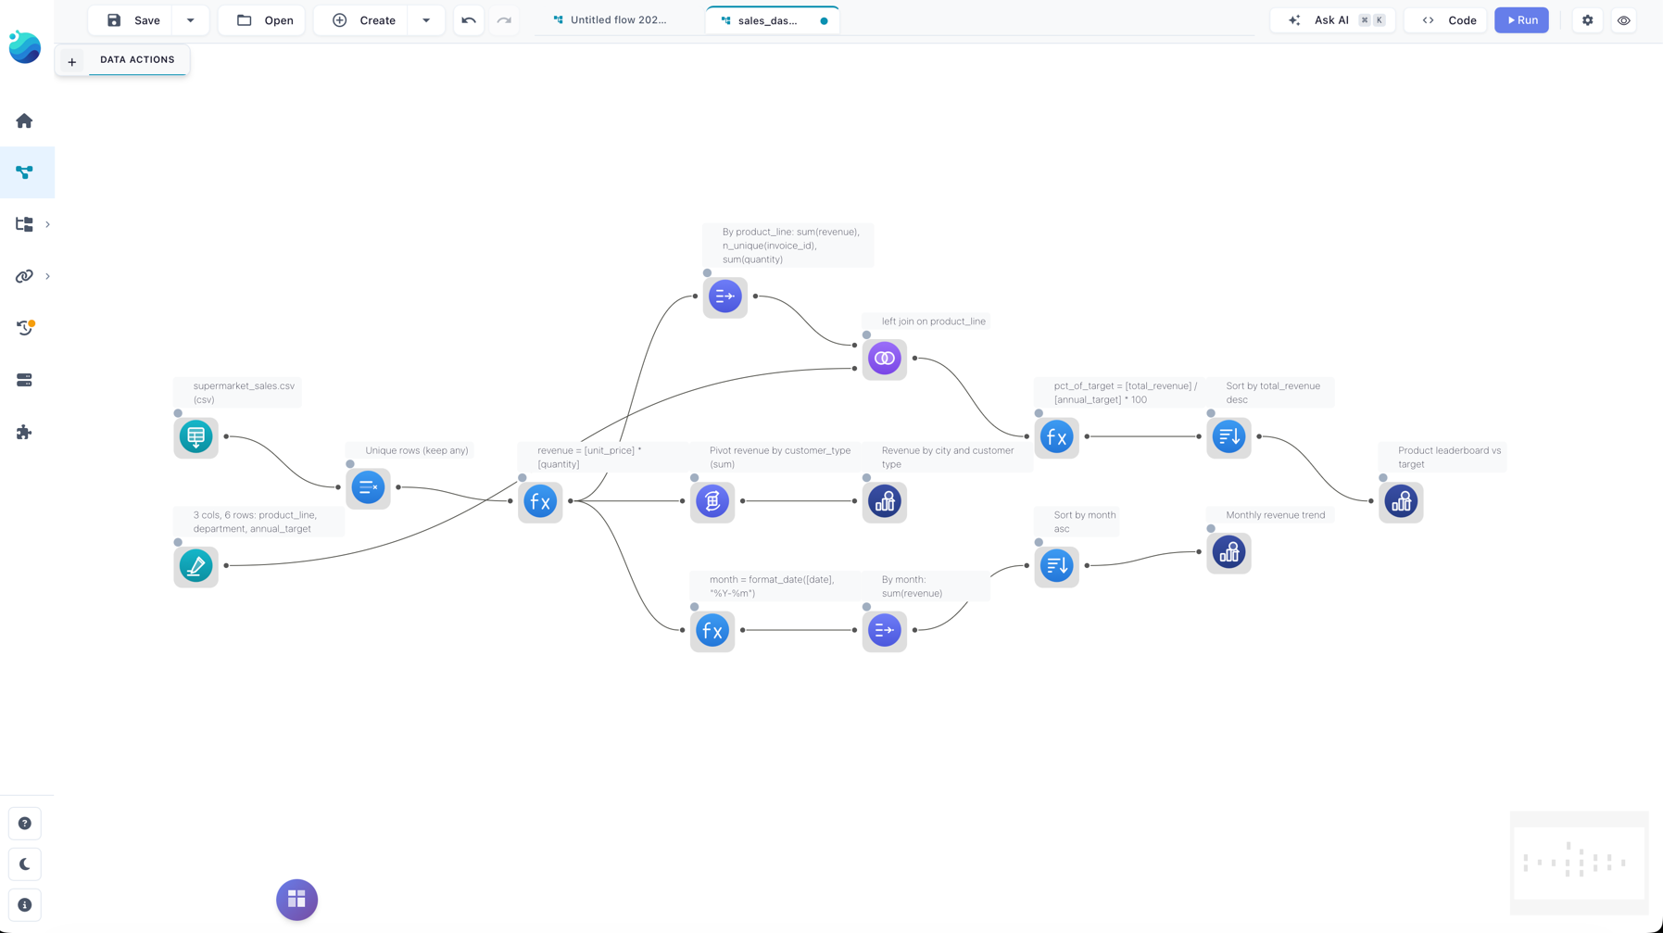
Task: Add a new data actions panel with plus
Action: click(71, 62)
